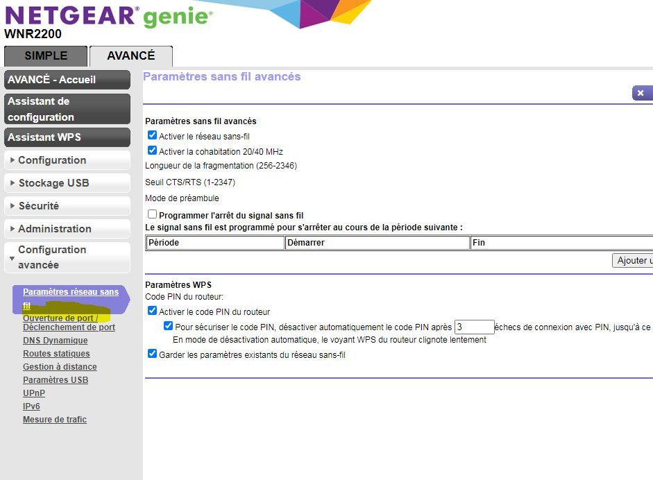Click Seuil CTS/RTS (1-2347) label

[x=190, y=182]
